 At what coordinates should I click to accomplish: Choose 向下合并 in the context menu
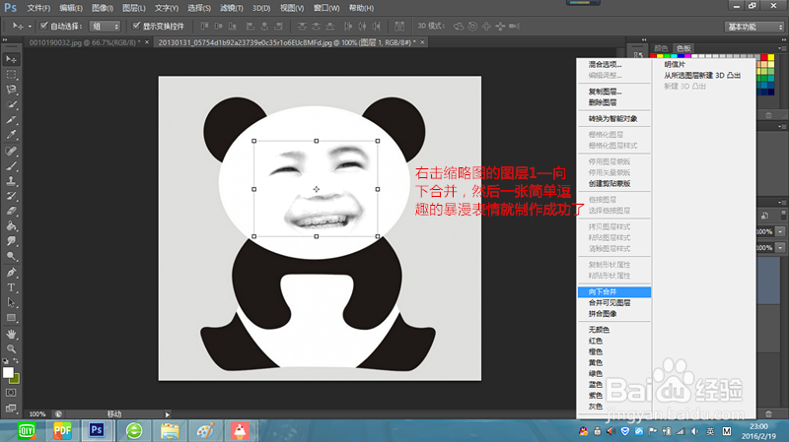coord(614,291)
